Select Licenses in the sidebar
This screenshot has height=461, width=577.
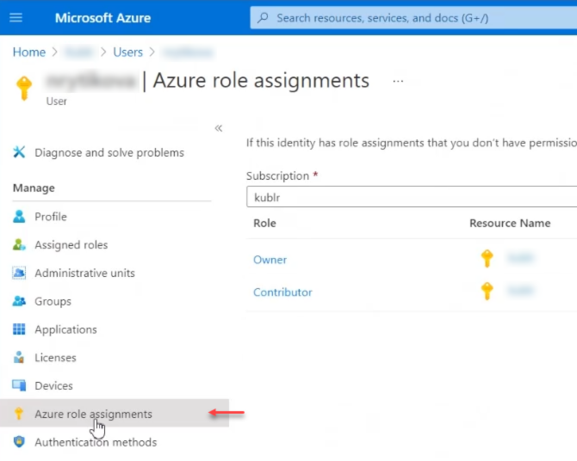(x=56, y=358)
